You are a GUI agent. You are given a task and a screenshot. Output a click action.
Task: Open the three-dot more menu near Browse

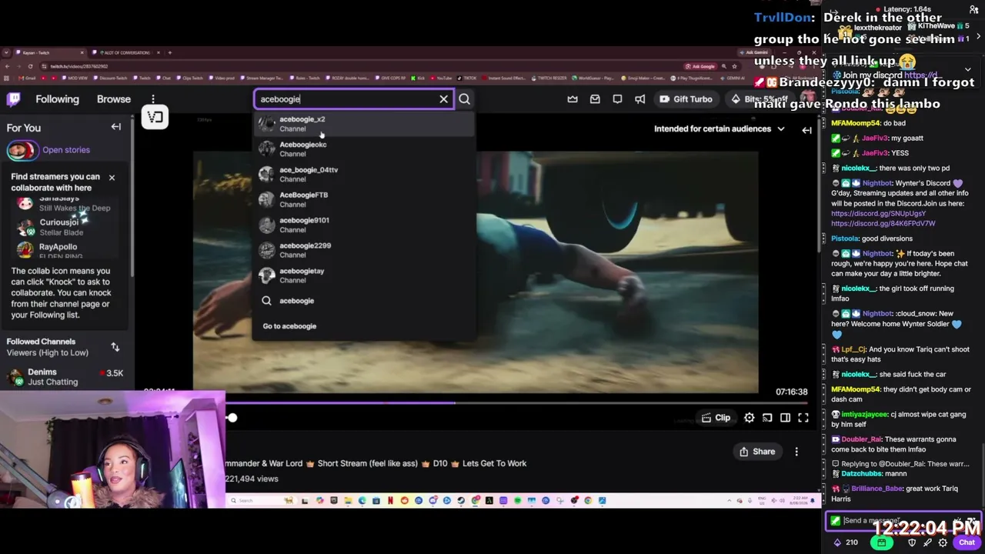click(x=153, y=98)
